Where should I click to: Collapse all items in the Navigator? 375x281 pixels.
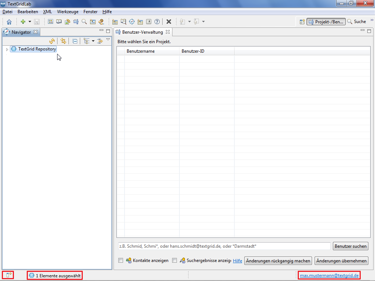coord(75,41)
